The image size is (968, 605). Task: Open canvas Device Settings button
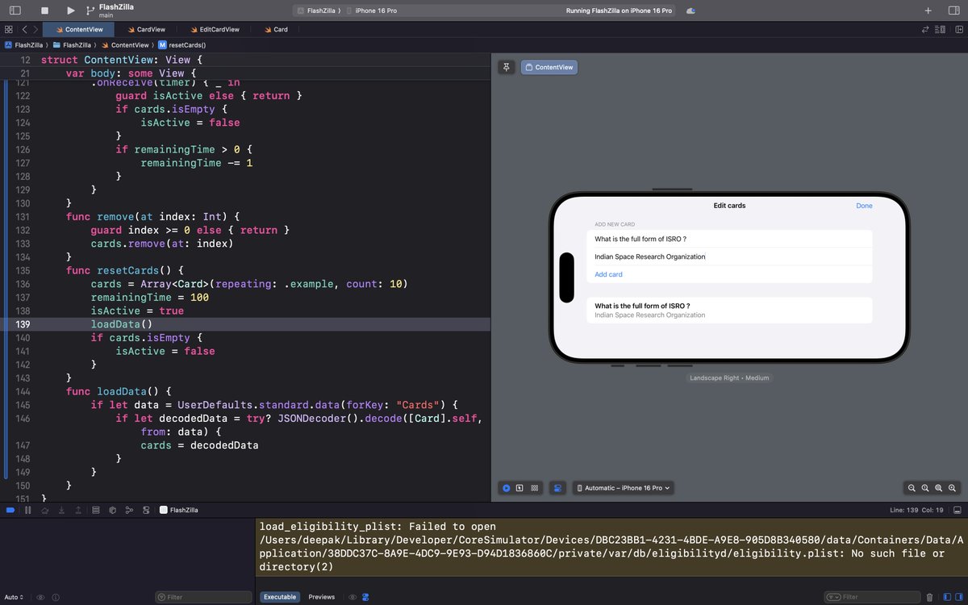(557, 488)
